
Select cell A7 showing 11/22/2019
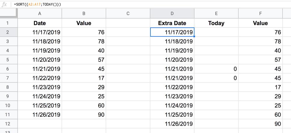[40, 78]
